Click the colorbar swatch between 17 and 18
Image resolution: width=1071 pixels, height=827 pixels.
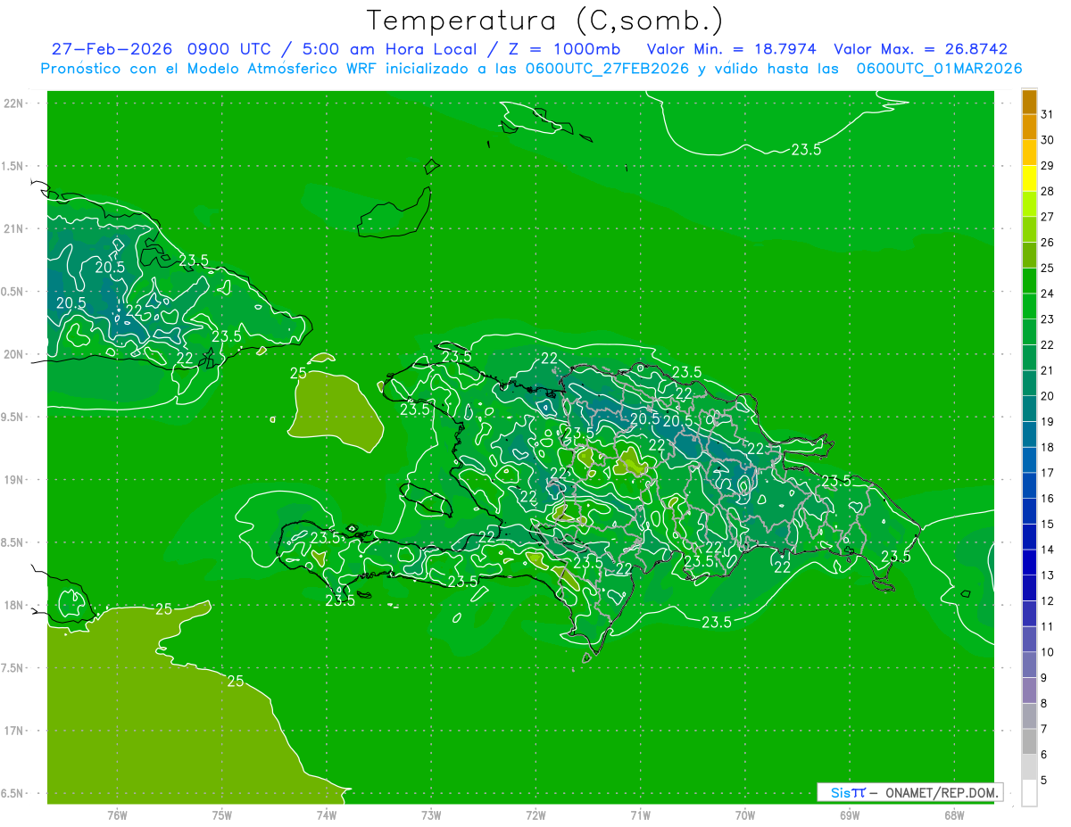tap(1029, 460)
